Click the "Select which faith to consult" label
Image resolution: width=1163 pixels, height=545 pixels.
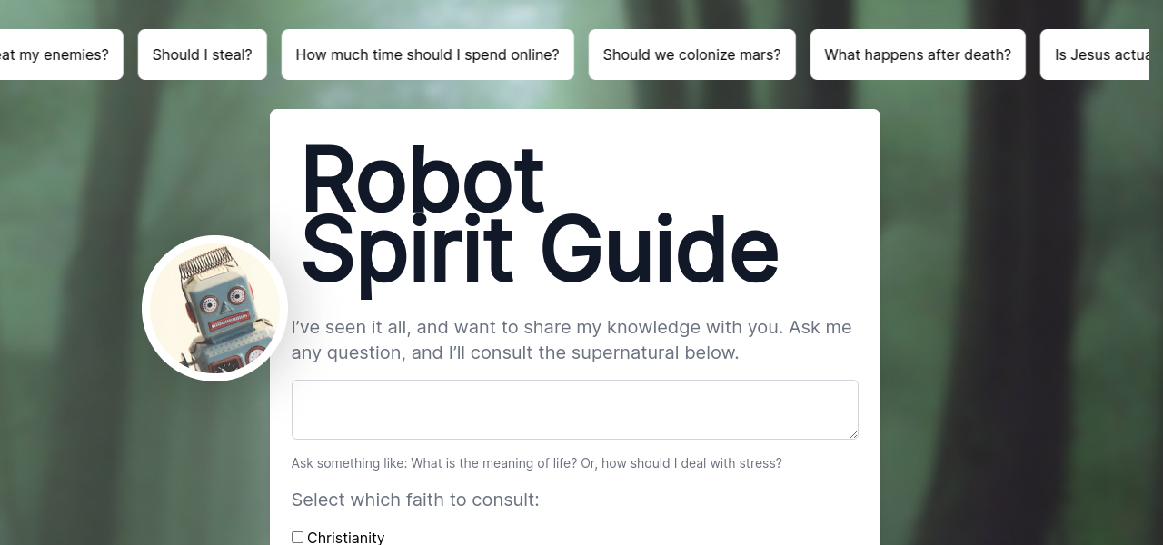pos(415,500)
